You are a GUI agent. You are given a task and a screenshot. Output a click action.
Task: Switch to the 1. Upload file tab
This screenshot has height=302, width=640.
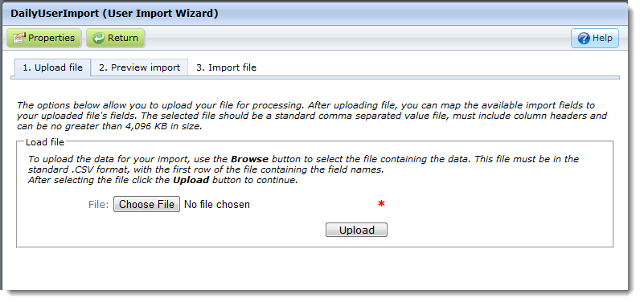point(52,67)
